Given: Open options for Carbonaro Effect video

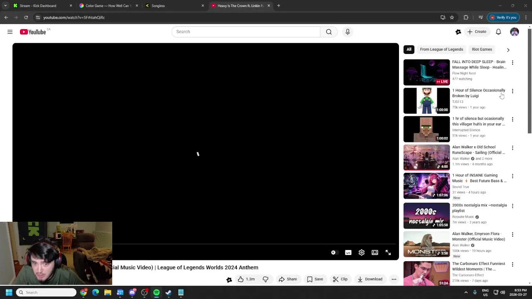Looking at the screenshot, I should point(512,265).
